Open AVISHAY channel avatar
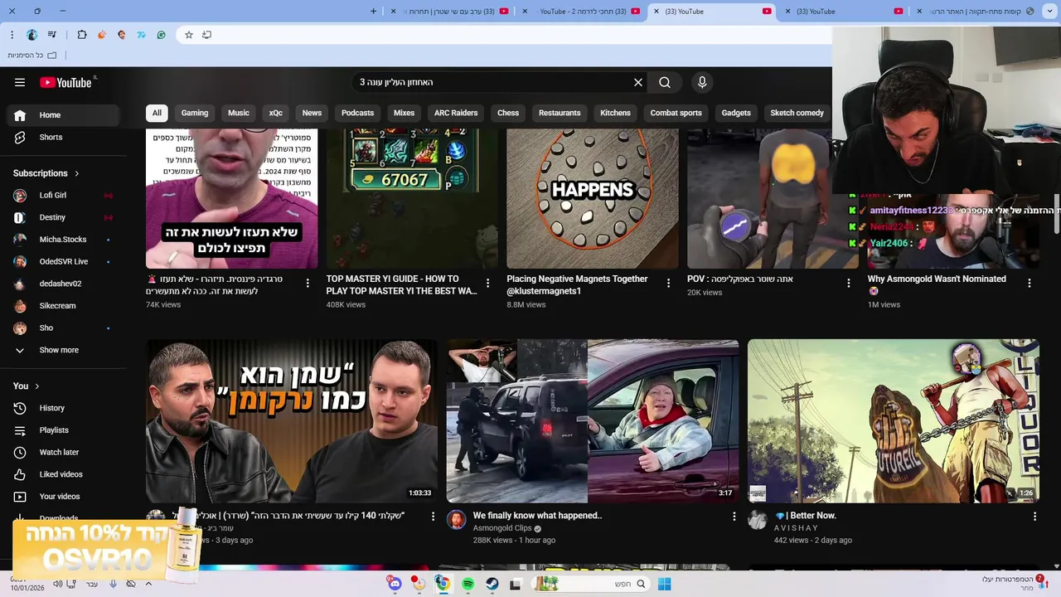Viewport: 1061px width, 597px height. click(x=757, y=520)
